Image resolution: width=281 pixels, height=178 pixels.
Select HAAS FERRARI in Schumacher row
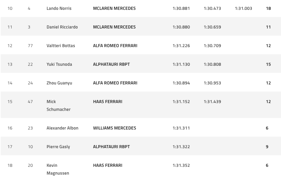click(108, 102)
